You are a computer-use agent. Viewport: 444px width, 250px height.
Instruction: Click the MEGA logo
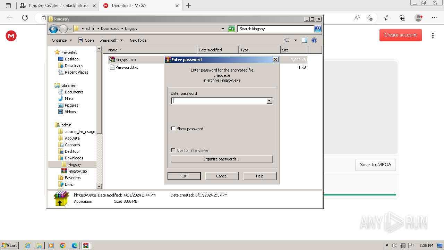[11, 36]
